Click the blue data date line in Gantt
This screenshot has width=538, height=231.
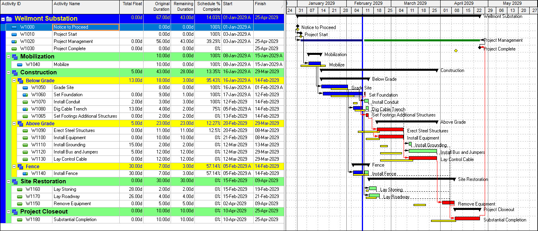362,119
